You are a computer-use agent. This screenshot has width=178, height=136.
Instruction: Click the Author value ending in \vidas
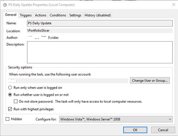[x=43, y=37]
